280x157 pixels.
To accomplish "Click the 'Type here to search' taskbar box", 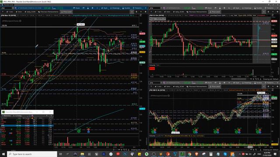I will pyautogui.click(x=32, y=154).
